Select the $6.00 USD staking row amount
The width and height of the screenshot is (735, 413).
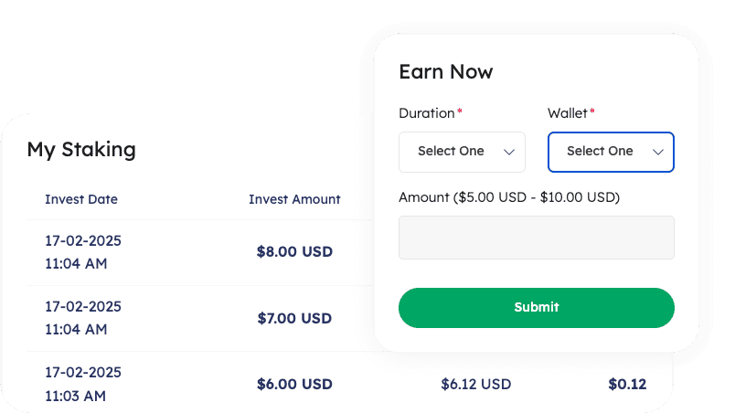pos(294,384)
